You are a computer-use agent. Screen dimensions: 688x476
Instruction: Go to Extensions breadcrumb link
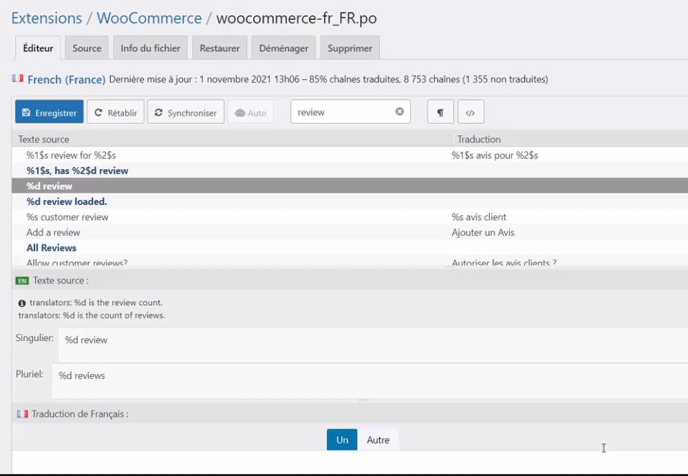pyautogui.click(x=47, y=18)
